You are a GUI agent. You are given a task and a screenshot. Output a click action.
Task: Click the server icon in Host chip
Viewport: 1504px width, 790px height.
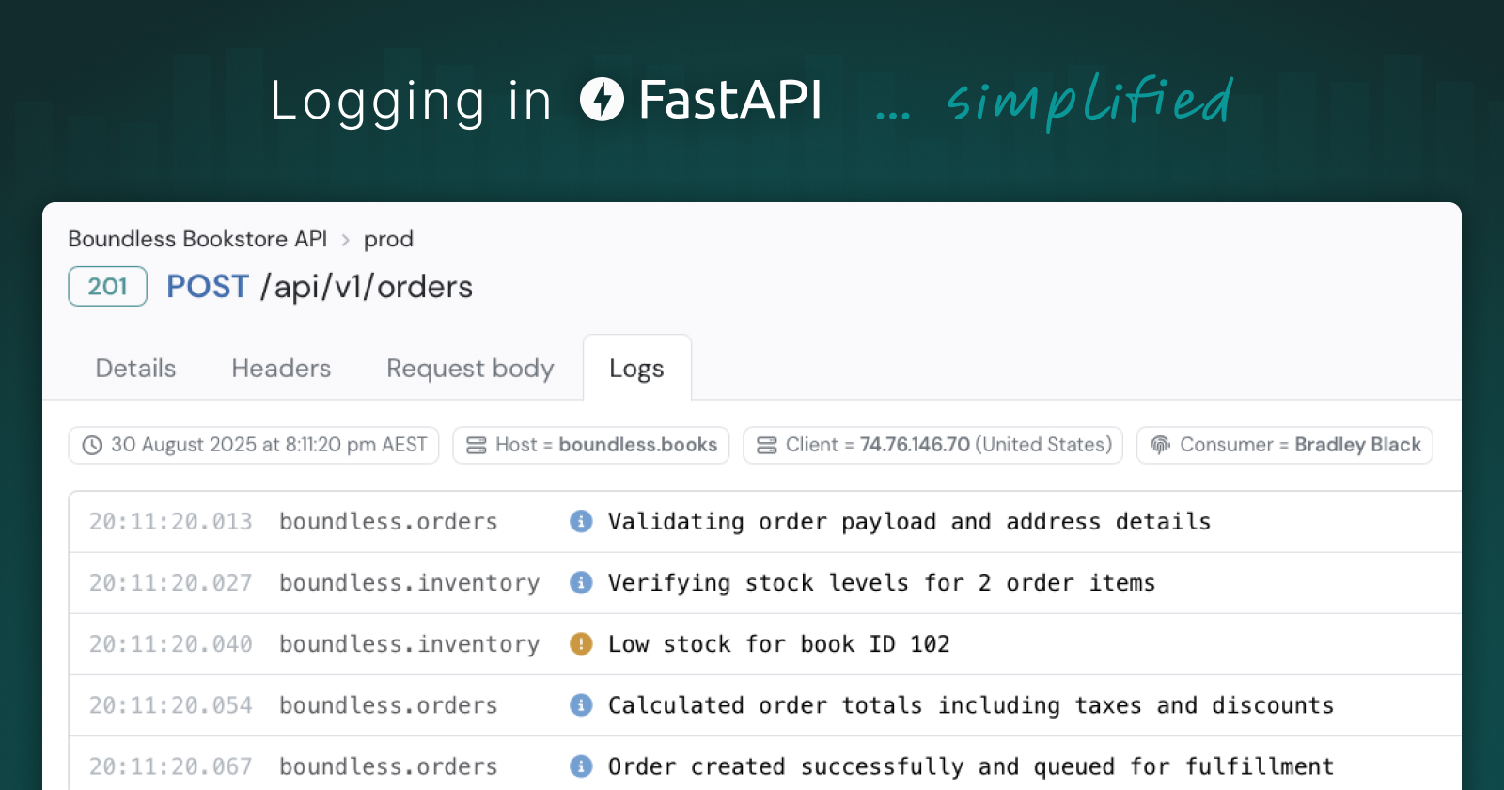point(477,445)
